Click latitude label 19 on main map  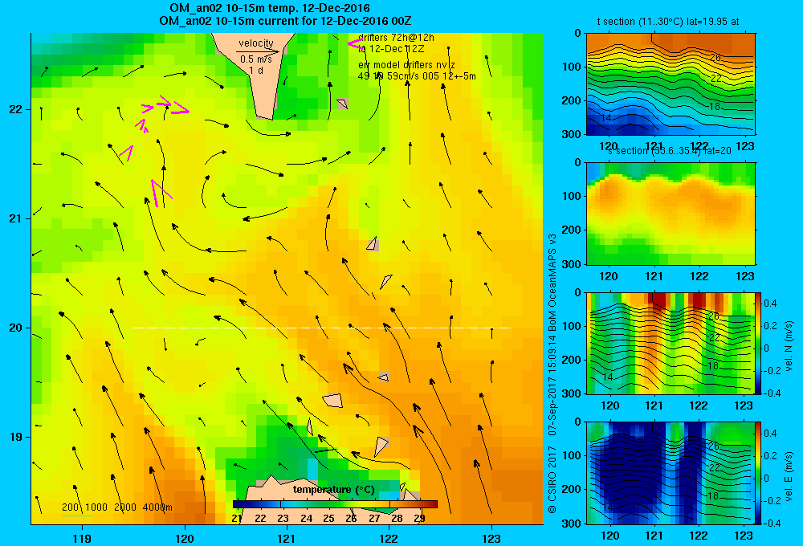coord(16,437)
